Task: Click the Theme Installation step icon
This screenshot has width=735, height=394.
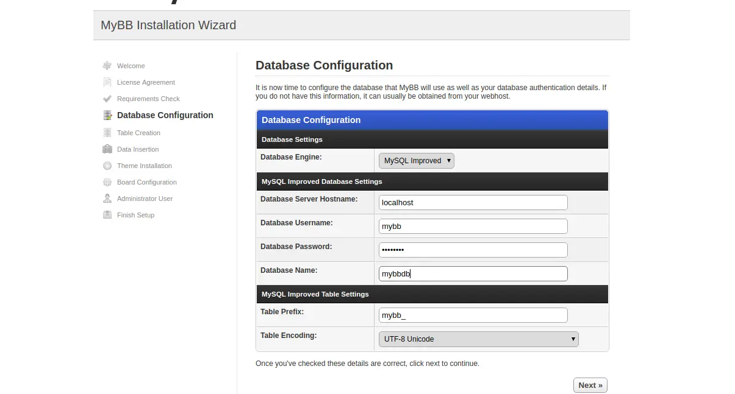Action: click(107, 166)
